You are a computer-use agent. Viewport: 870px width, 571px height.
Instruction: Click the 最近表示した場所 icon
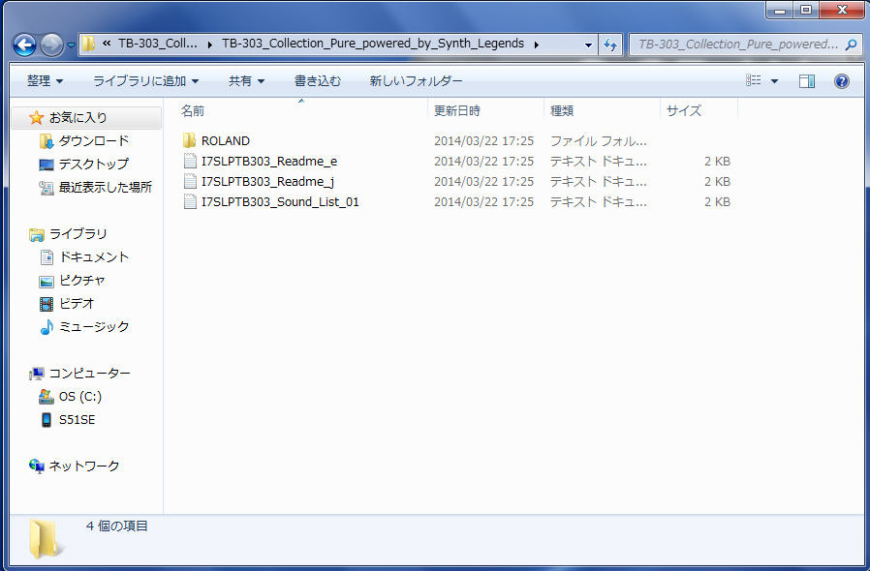(x=47, y=188)
